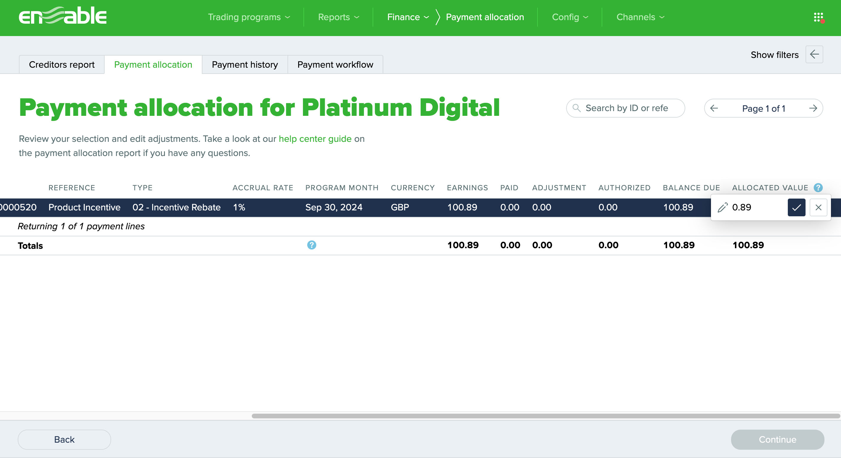Click BALANCE DUE column header

click(691, 188)
